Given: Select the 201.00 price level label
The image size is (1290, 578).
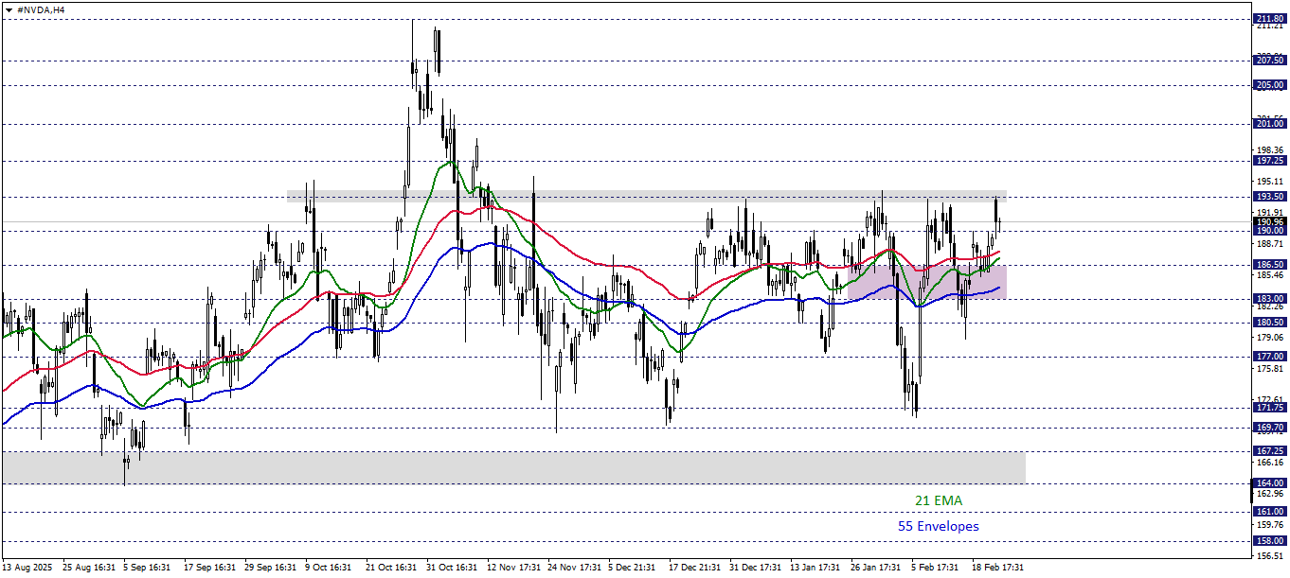Looking at the screenshot, I should point(1269,123).
